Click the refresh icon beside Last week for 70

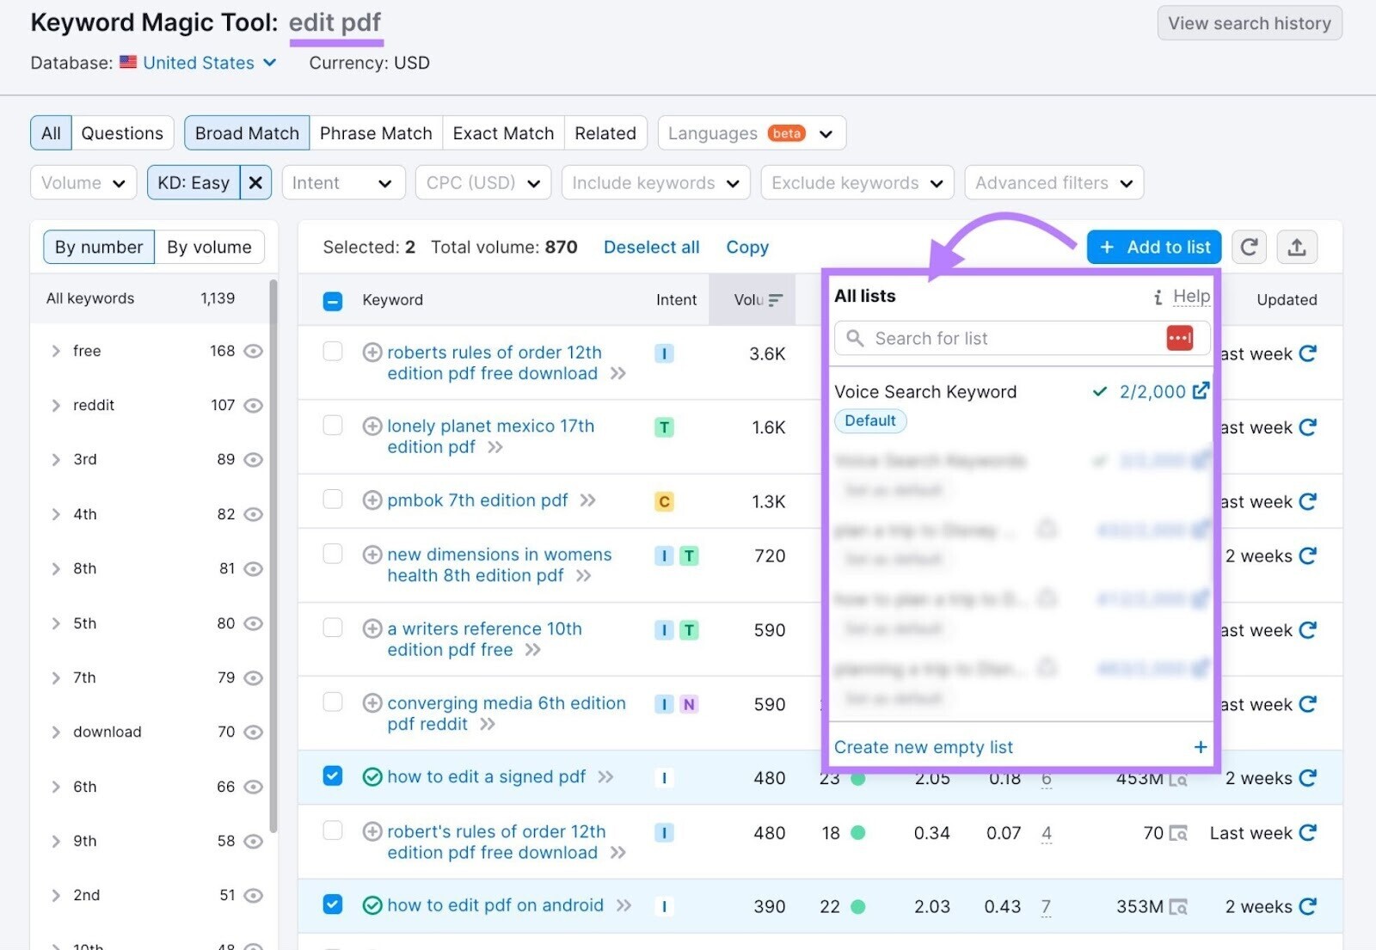pos(1308,832)
